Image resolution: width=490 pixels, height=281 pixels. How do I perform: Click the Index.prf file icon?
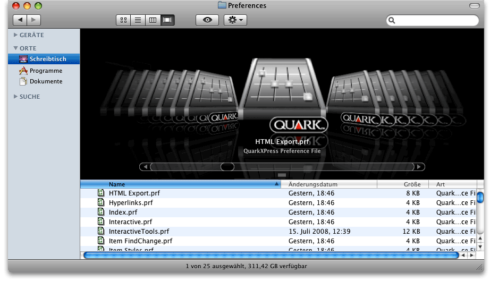pyautogui.click(x=100, y=212)
